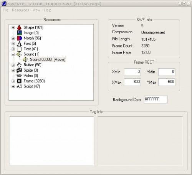Click the Video camera icon

(x=19, y=76)
